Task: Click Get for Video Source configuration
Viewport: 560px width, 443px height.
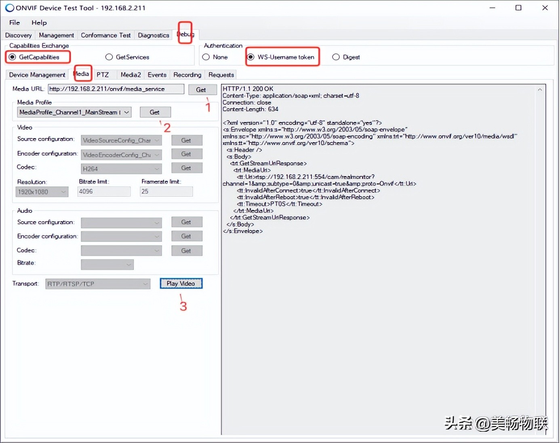Action: pyautogui.click(x=186, y=140)
